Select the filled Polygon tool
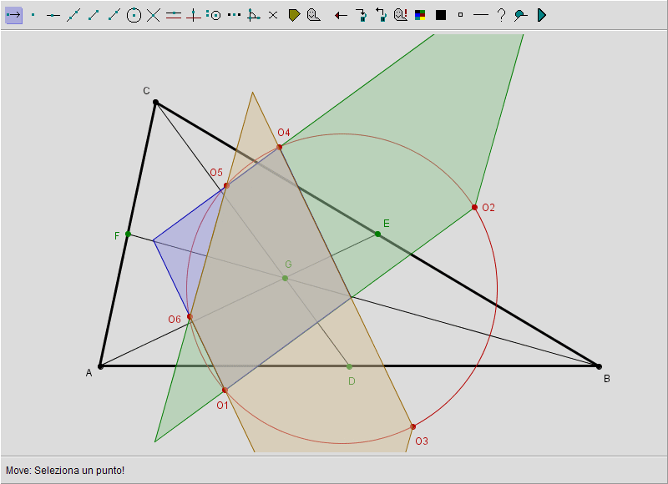This screenshot has height=484, width=668. coord(294,15)
